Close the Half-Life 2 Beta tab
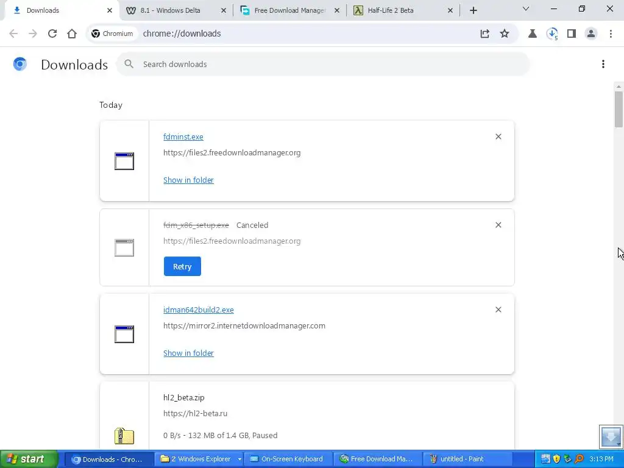 450,10
